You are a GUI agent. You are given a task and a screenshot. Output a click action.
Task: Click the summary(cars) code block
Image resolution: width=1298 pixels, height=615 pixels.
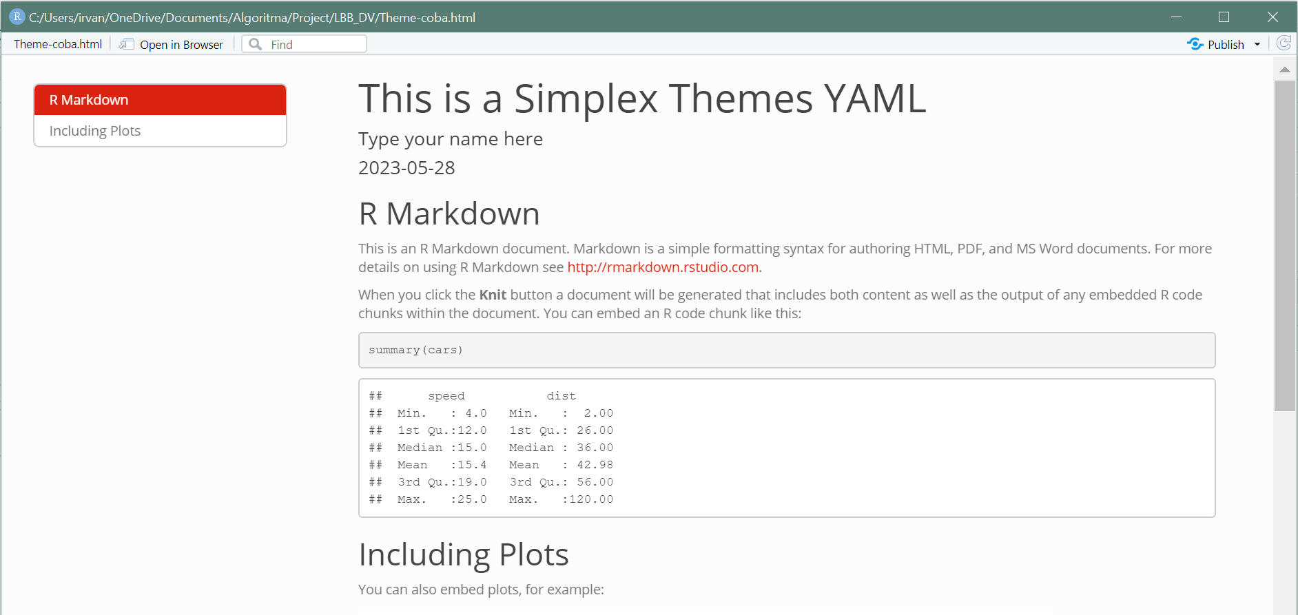pos(786,350)
